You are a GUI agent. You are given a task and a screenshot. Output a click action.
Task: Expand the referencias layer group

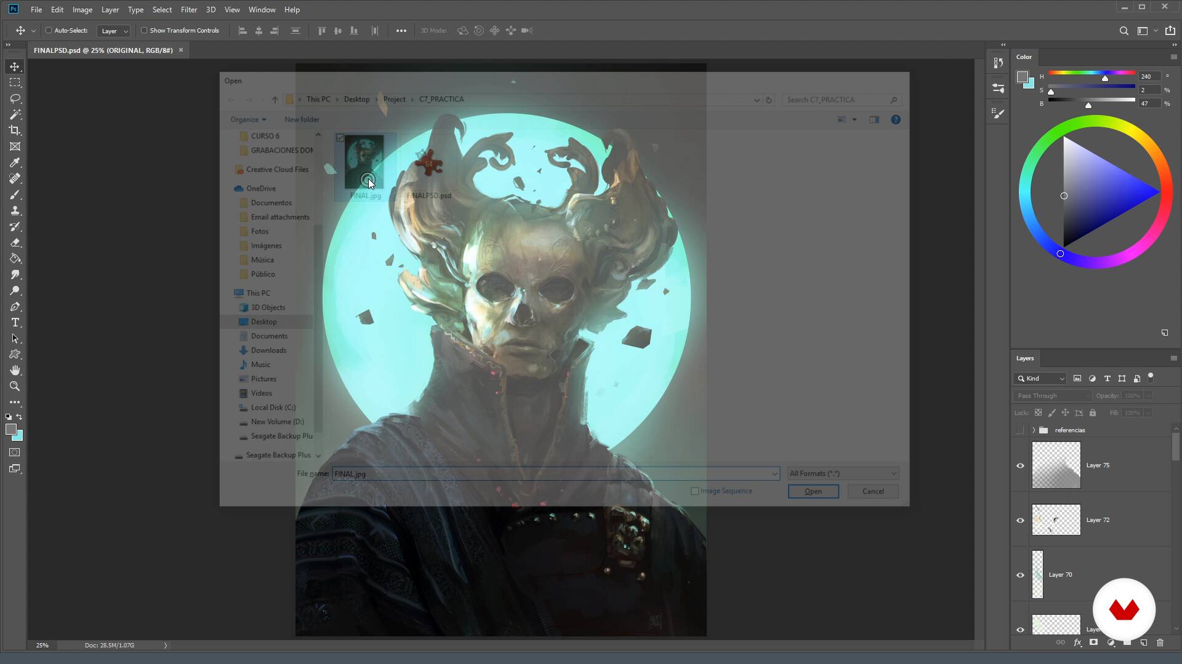pyautogui.click(x=1034, y=430)
